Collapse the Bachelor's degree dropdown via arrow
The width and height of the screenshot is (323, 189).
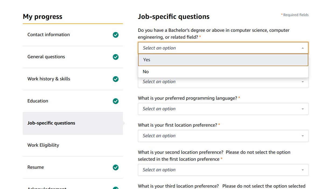[303, 48]
